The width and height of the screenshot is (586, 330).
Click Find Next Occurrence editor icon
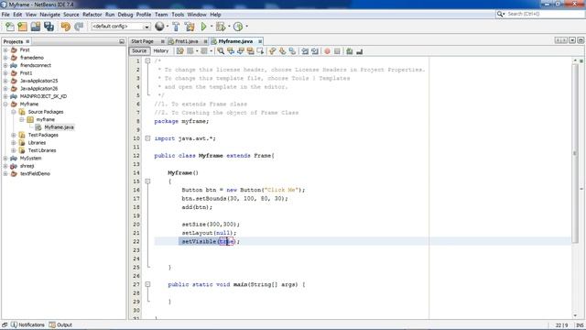click(x=240, y=51)
